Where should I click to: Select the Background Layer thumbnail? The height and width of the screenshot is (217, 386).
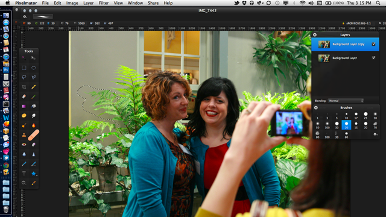tap(324, 58)
